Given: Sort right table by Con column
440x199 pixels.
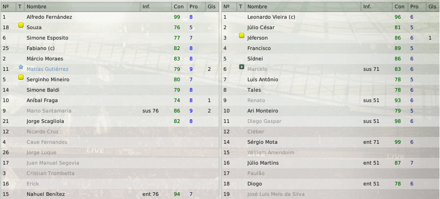Looking at the screenshot, I should point(400,6).
